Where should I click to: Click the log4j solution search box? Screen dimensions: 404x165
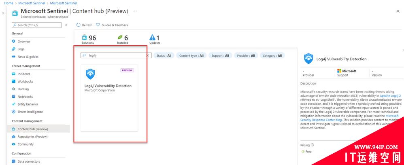pyautogui.click(x=116, y=55)
